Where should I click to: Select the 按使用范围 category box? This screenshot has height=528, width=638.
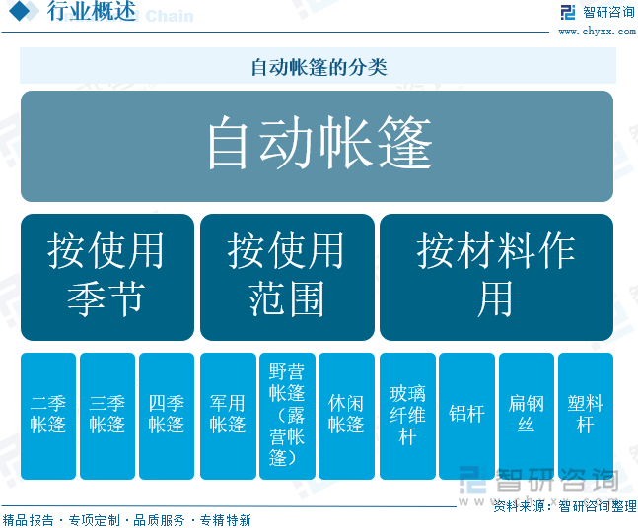click(x=287, y=277)
